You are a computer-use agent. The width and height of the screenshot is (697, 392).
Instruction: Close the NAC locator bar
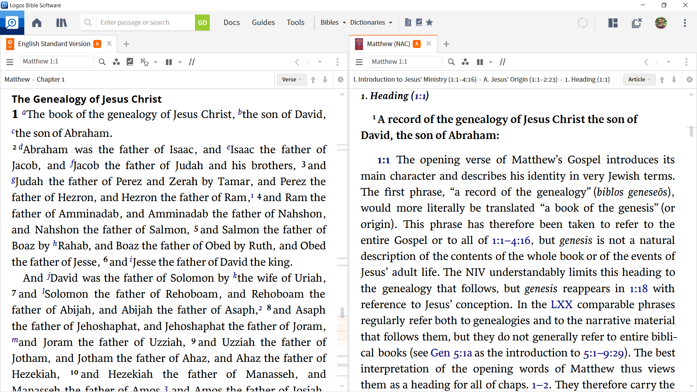(x=689, y=79)
